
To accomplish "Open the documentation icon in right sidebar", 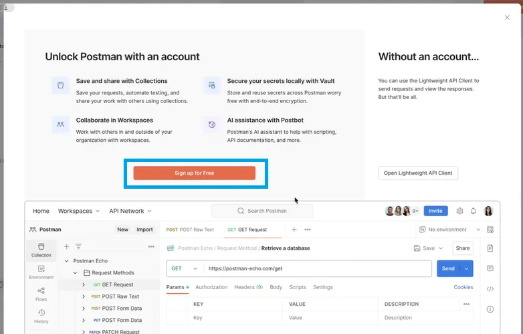I will click(490, 248).
